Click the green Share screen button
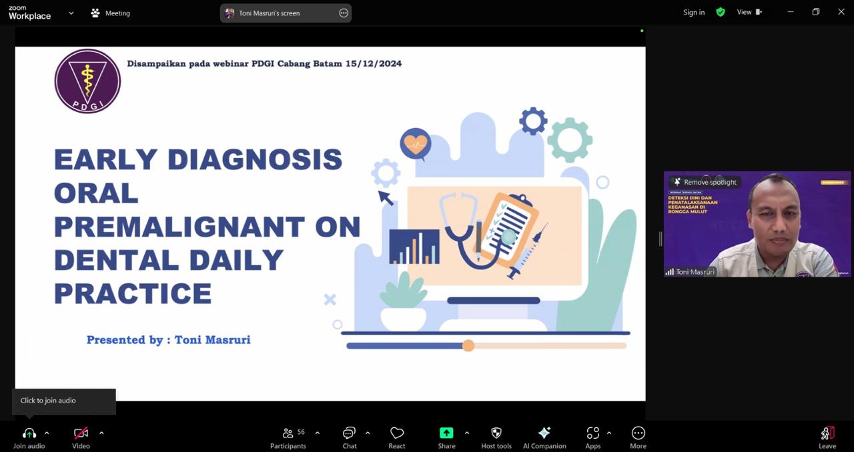The width and height of the screenshot is (854, 452). tap(446, 433)
